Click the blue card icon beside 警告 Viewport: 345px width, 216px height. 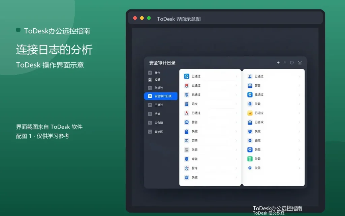250,85
